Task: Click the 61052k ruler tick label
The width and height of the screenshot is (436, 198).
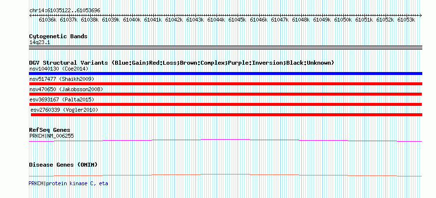Action: [x=386, y=20]
